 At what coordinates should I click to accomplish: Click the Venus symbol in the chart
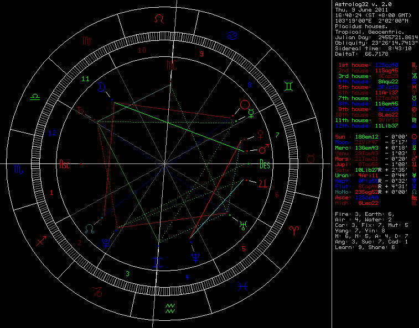[259, 133]
